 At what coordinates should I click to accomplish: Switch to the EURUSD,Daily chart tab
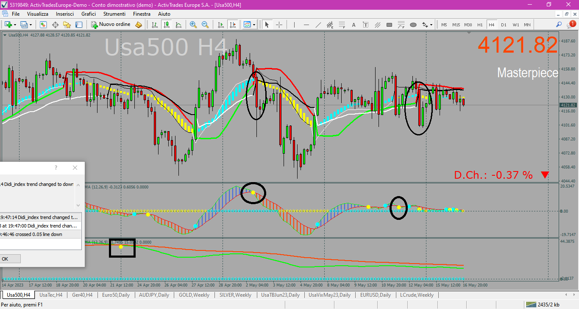pos(376,295)
